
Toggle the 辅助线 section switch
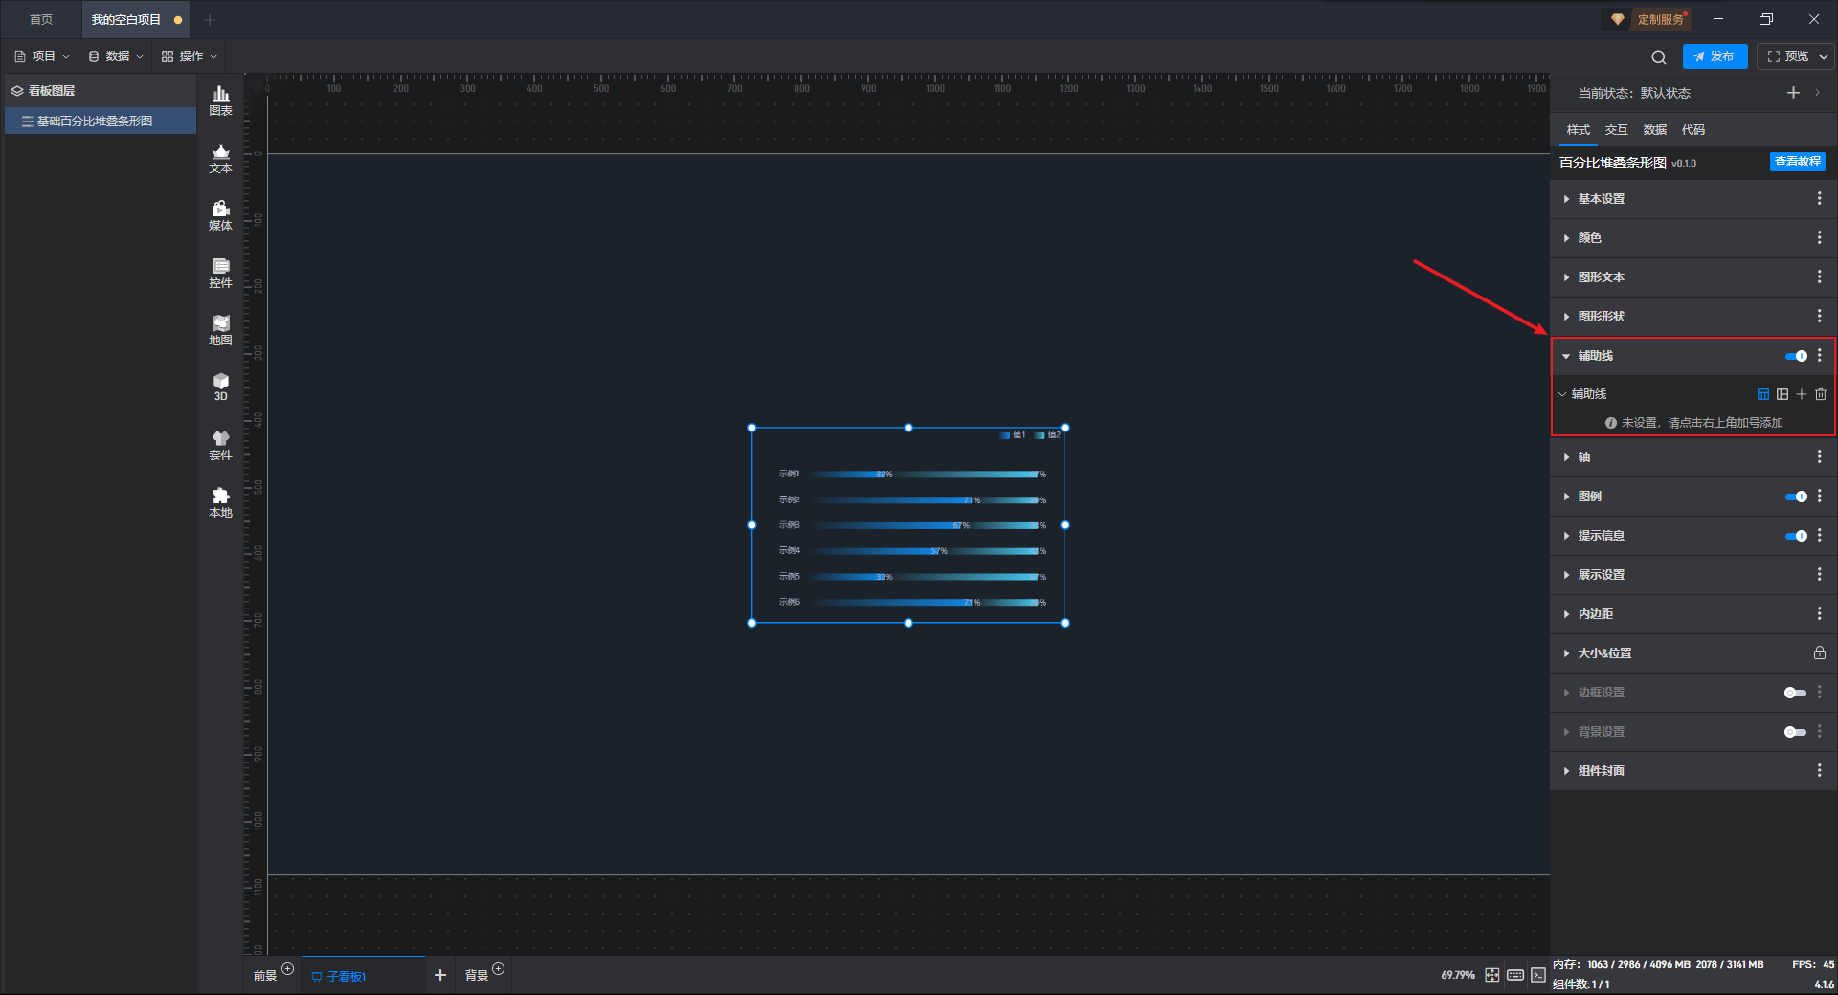click(x=1796, y=356)
